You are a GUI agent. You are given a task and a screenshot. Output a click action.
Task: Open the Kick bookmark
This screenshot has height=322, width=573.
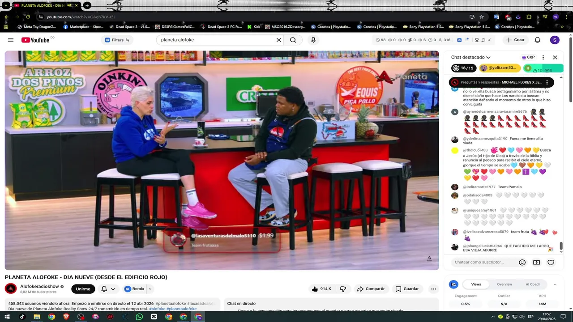pyautogui.click(x=253, y=27)
